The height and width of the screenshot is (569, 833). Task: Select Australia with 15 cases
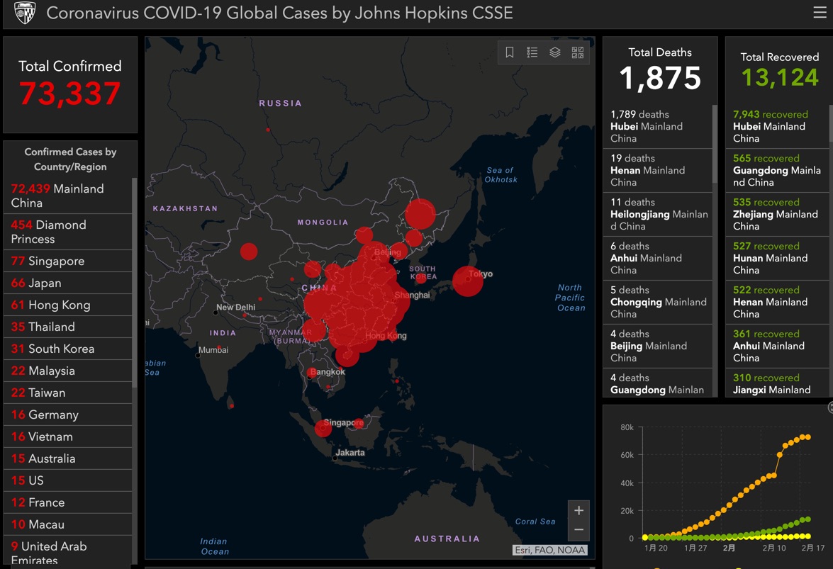tap(67, 458)
